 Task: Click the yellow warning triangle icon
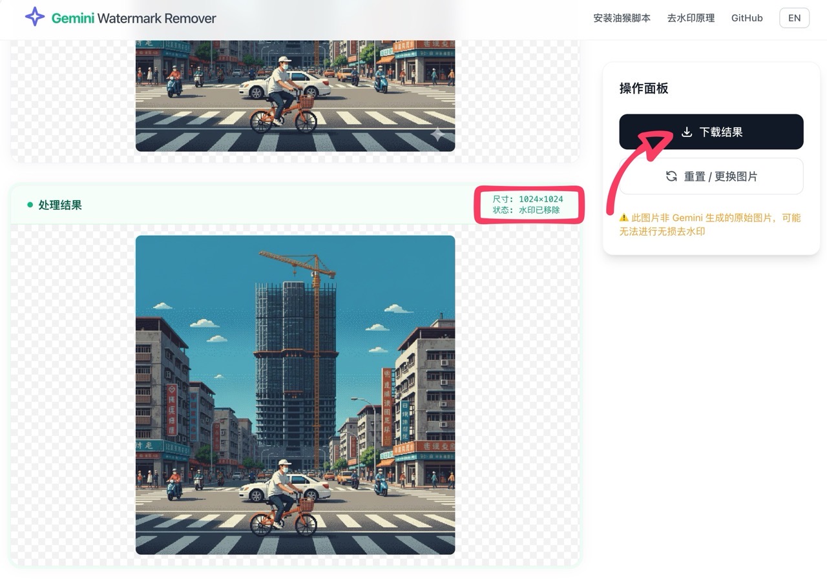(623, 218)
